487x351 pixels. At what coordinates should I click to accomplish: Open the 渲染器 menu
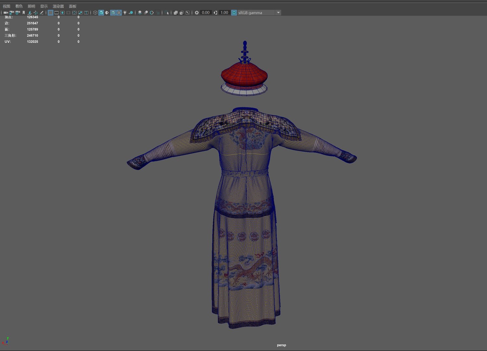58,6
